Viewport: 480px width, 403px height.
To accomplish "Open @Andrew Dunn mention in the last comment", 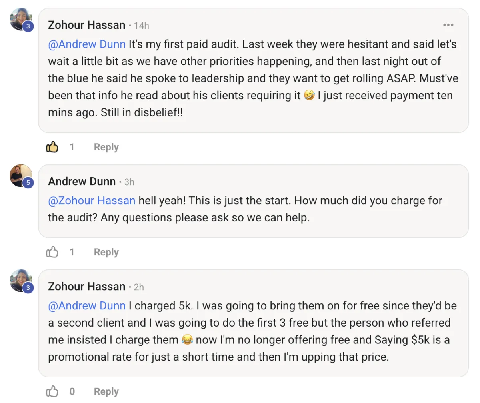I will (x=87, y=306).
